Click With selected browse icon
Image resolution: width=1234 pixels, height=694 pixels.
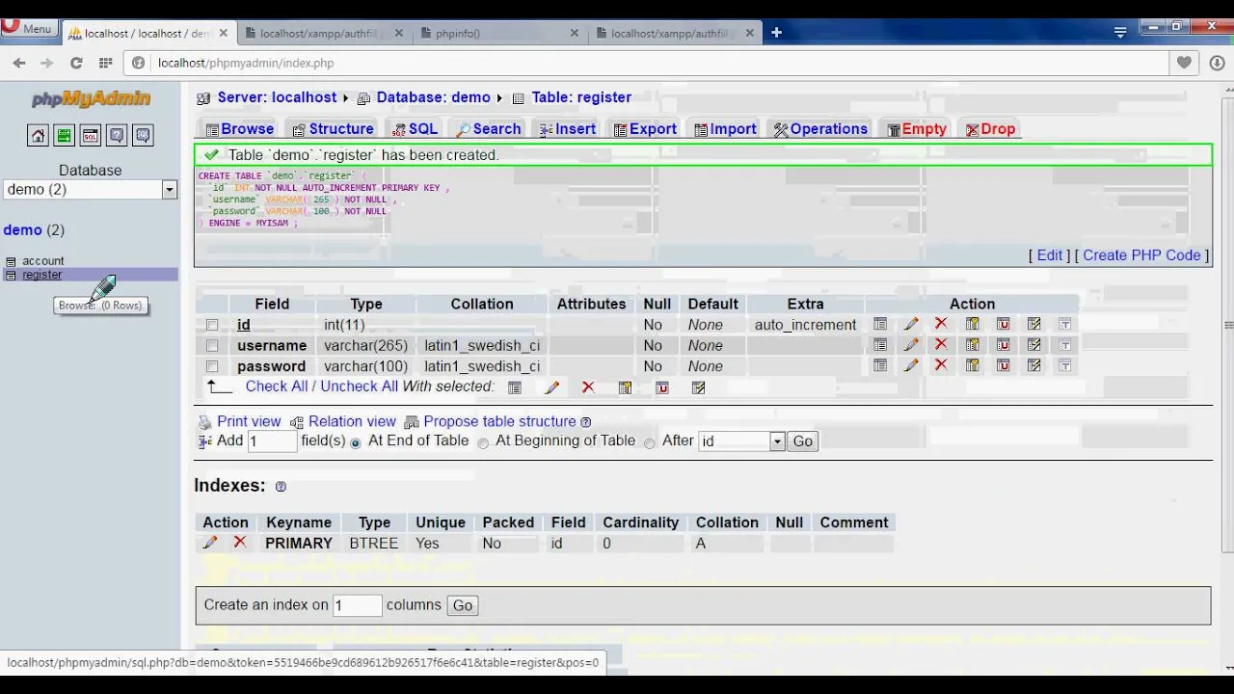click(515, 387)
